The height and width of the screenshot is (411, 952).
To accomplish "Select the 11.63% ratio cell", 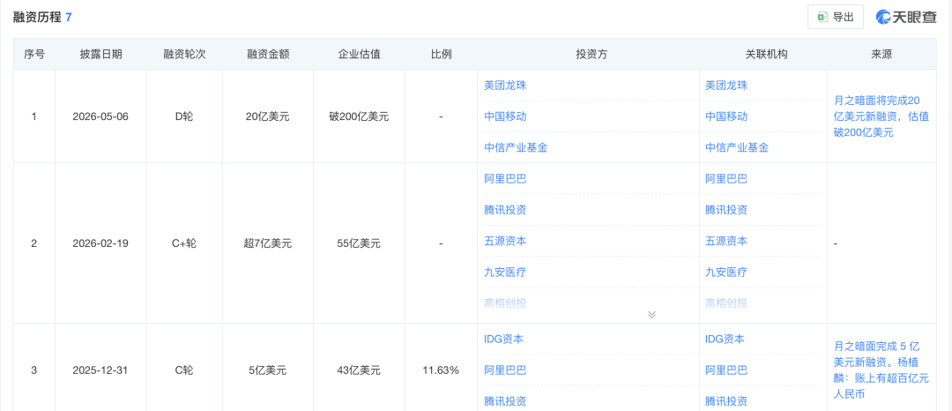I will pos(441,370).
